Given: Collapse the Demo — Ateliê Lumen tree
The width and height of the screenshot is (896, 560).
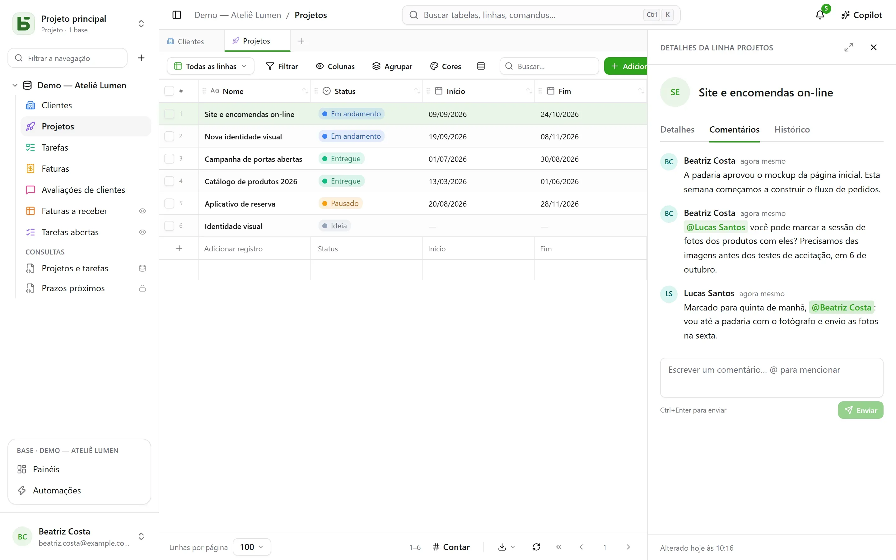Looking at the screenshot, I should (x=15, y=85).
